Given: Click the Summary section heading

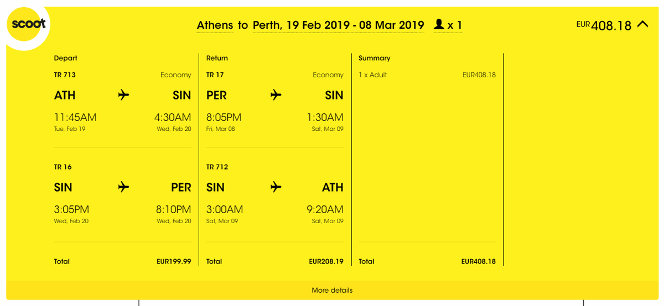Looking at the screenshot, I should coord(374,58).
